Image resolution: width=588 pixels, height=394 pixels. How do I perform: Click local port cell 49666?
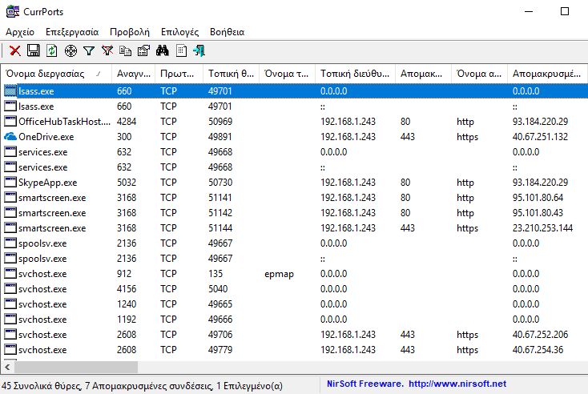pos(220,320)
